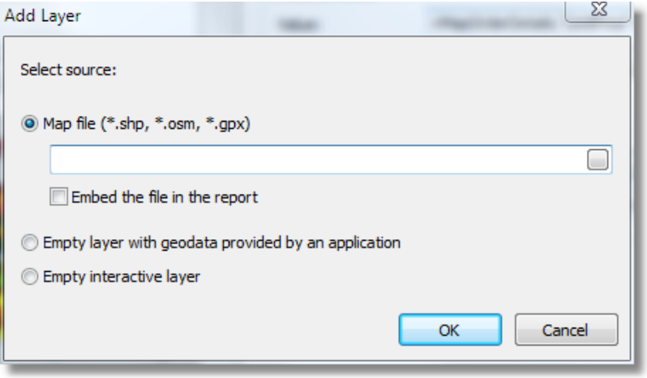Image resolution: width=647 pixels, height=378 pixels.
Task: Click the "Select source:" label
Action: point(69,70)
